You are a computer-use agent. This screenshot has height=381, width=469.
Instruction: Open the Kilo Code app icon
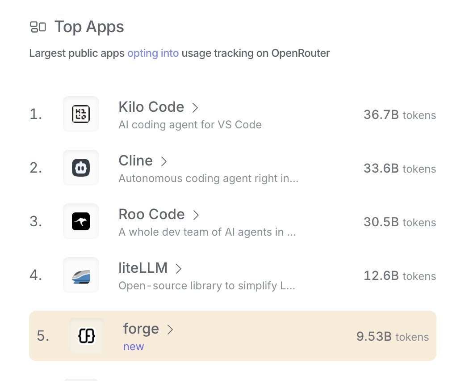tap(81, 114)
